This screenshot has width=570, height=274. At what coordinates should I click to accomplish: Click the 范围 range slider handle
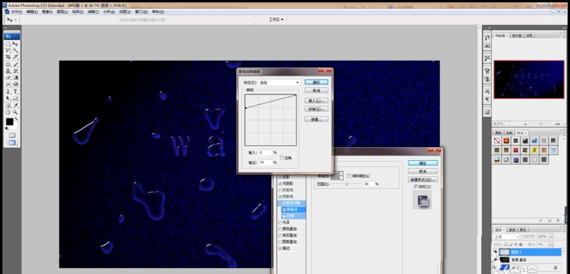[346, 184]
